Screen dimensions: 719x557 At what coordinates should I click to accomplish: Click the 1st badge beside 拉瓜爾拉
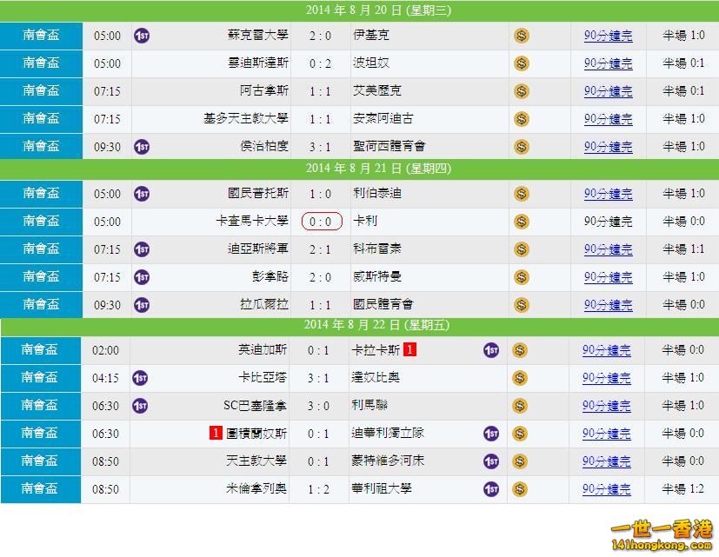coord(142,305)
